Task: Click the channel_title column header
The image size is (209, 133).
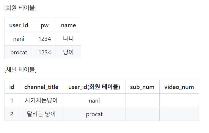Action: tap(41, 87)
